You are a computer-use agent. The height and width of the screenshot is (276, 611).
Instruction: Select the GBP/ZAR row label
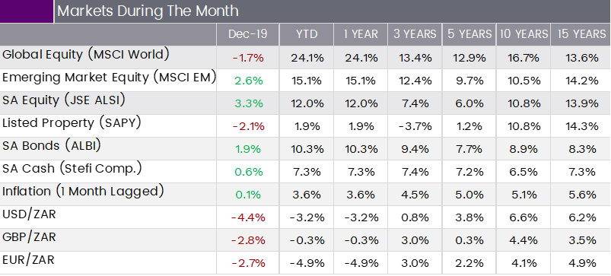click(x=29, y=236)
